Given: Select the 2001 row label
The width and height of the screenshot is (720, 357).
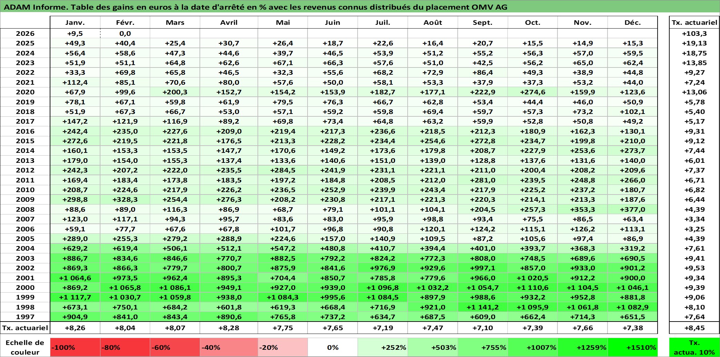Looking at the screenshot, I should pos(25,278).
